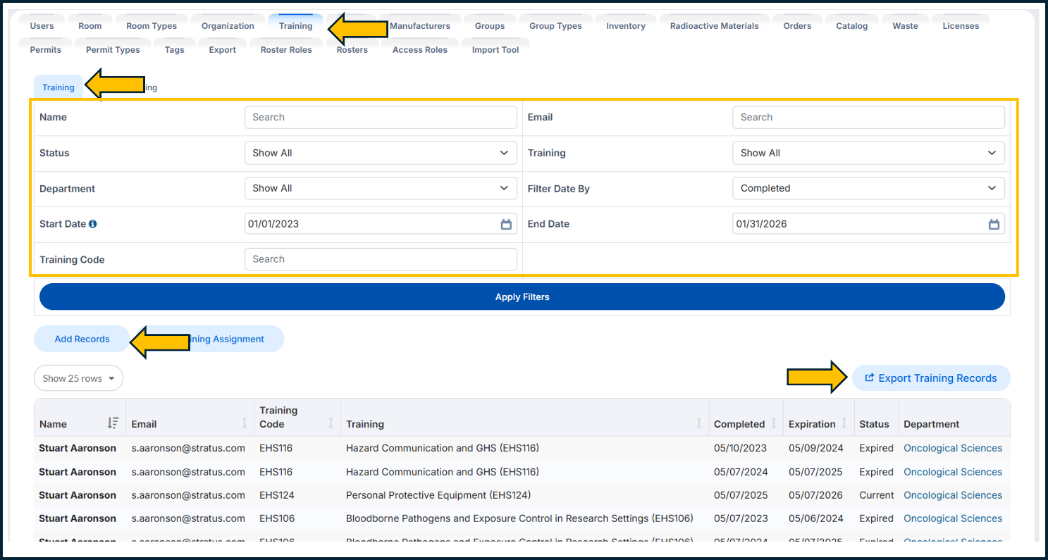Sort by Name column sort icon

click(113, 423)
